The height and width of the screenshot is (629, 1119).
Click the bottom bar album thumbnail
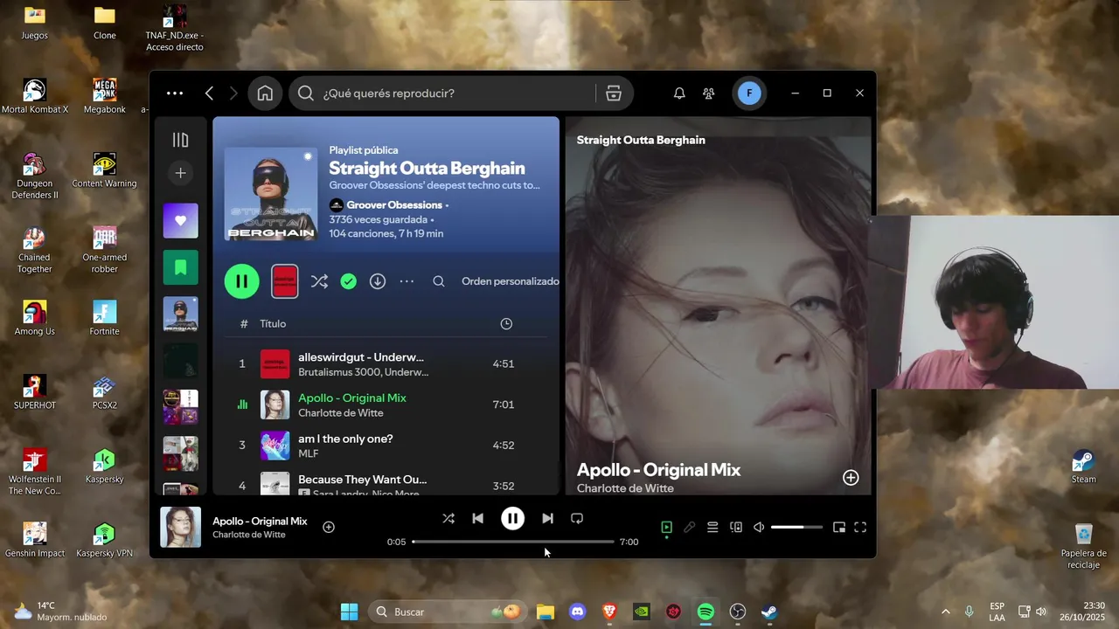180,528
